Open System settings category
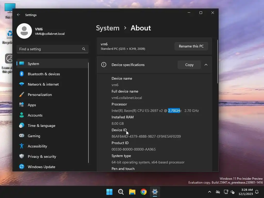This screenshot has height=198, width=264. point(53,64)
